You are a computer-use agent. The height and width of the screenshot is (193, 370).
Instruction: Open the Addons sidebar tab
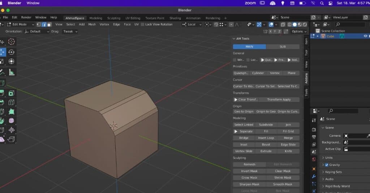(x=306, y=78)
